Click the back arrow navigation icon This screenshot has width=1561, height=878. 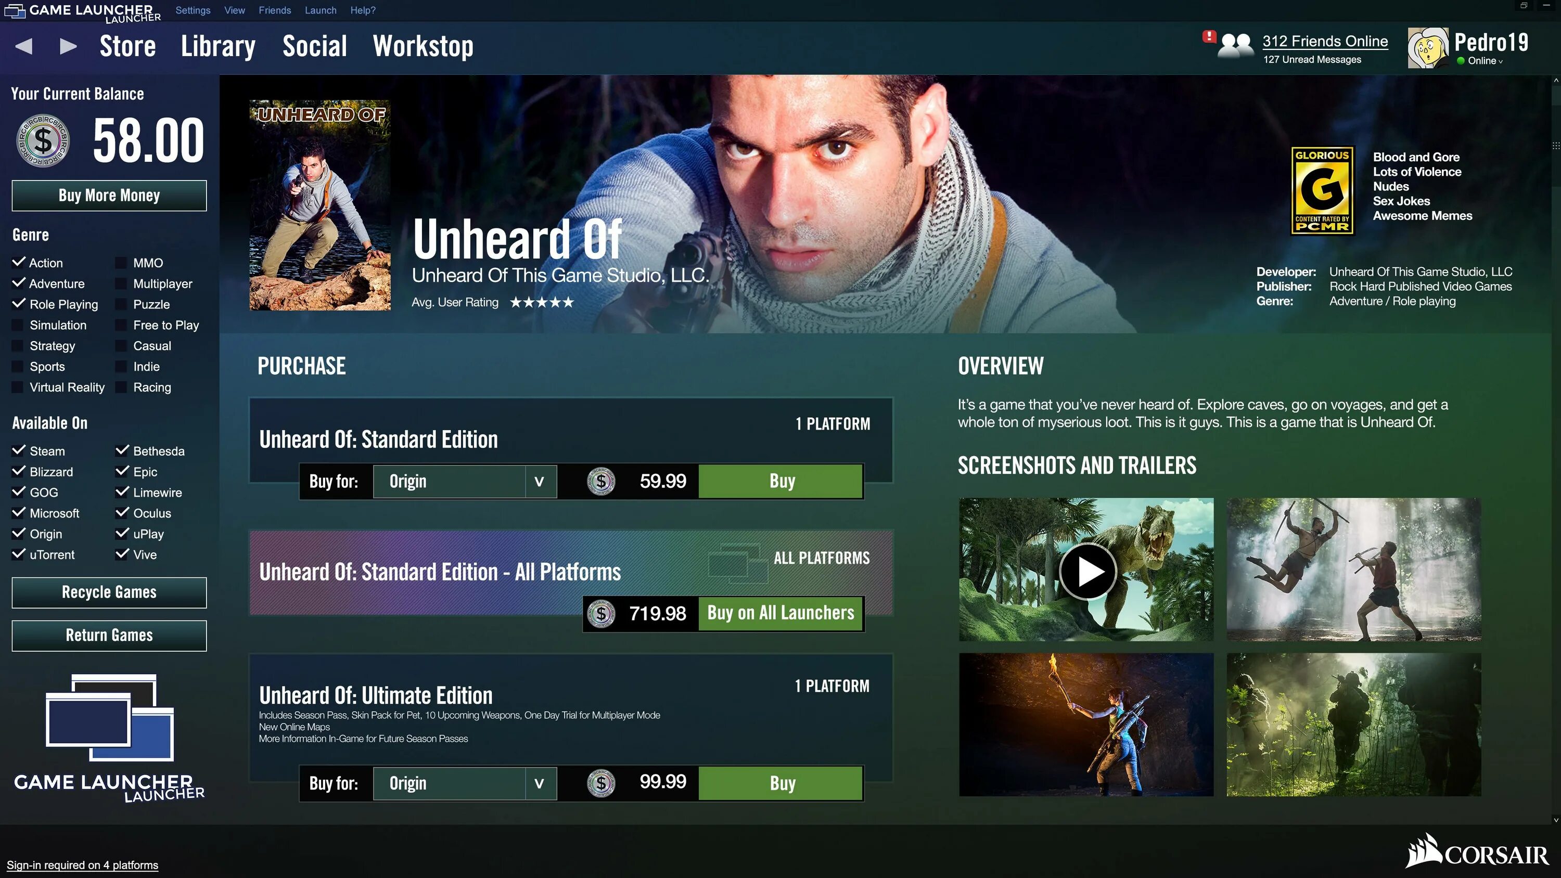(24, 46)
